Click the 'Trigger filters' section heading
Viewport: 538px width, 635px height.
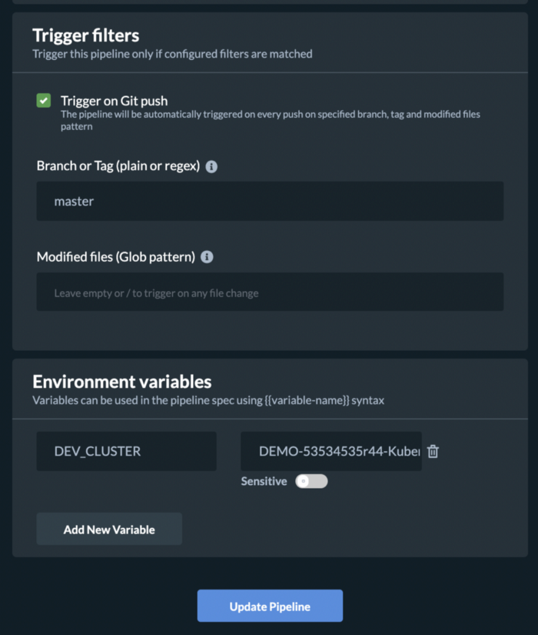coord(85,35)
